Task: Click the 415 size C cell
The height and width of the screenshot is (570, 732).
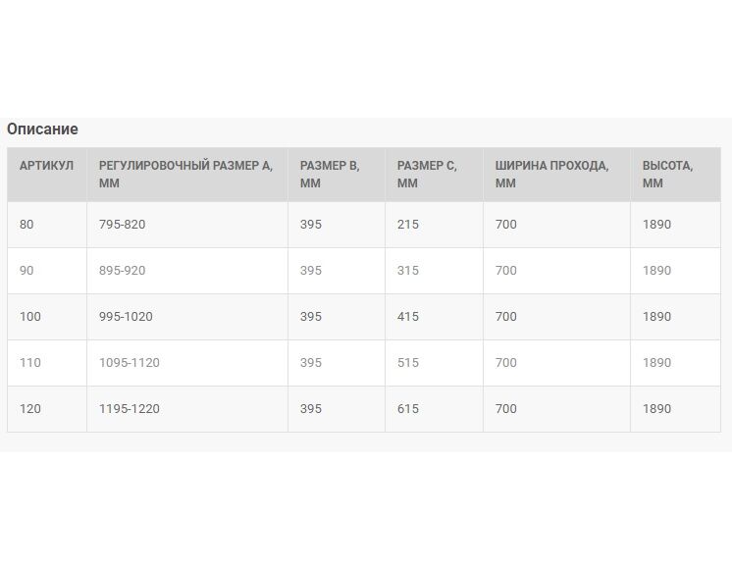Action: coord(434,317)
